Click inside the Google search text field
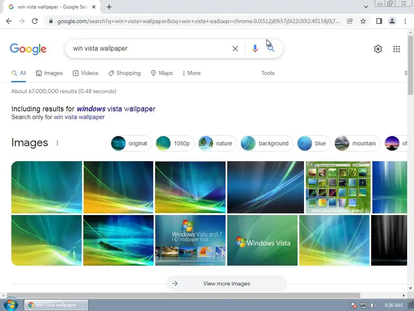414x311 pixels. pyautogui.click(x=150, y=49)
